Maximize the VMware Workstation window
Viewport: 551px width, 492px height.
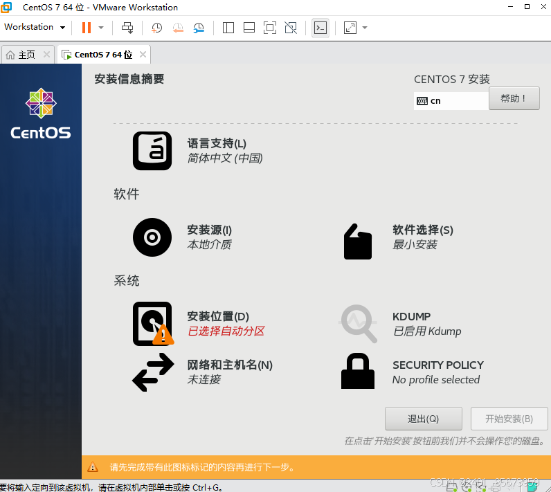click(x=527, y=7)
